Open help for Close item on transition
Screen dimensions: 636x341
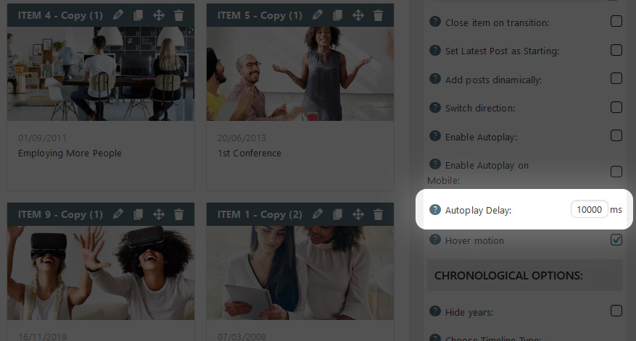point(435,22)
